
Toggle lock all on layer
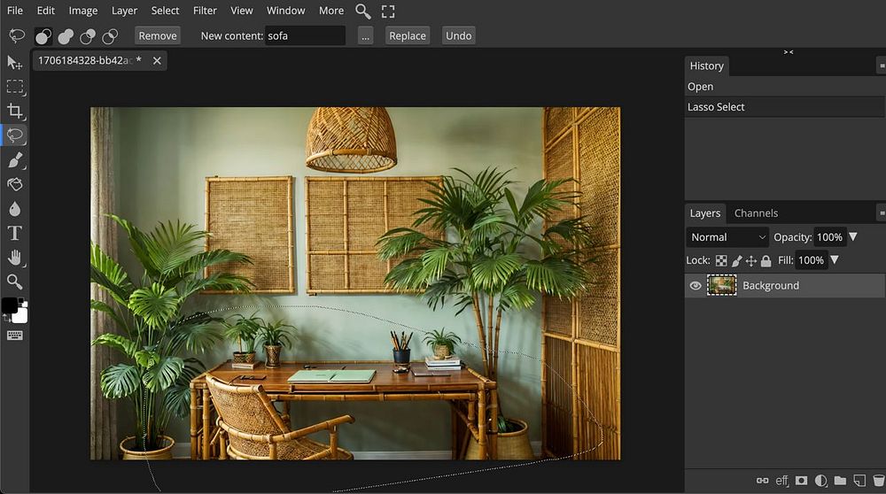click(x=766, y=260)
